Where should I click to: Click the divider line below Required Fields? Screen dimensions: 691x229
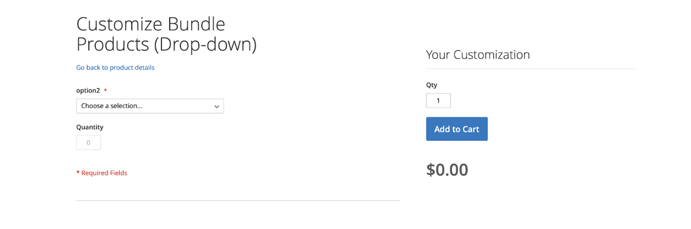pyautogui.click(x=238, y=200)
